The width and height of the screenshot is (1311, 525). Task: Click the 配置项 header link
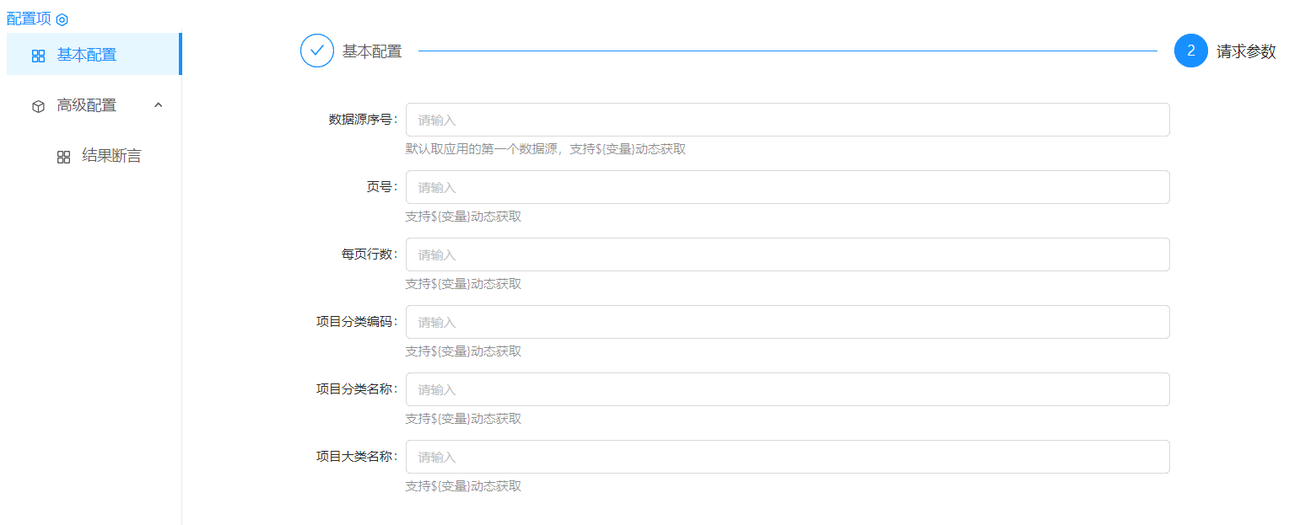(x=29, y=19)
